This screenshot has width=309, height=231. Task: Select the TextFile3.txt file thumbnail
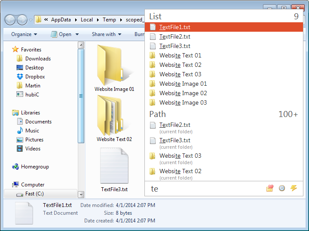(114, 169)
